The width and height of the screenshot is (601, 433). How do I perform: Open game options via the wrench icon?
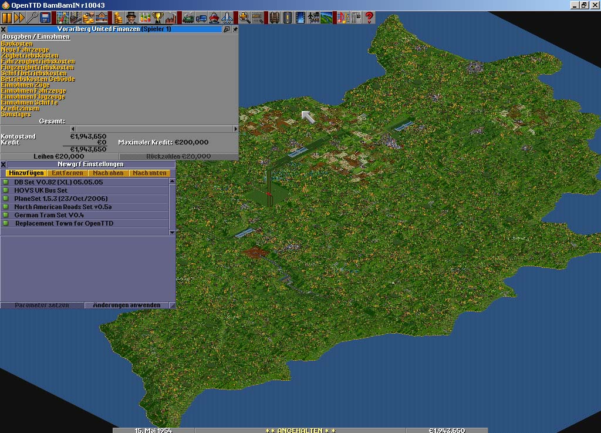coord(32,18)
